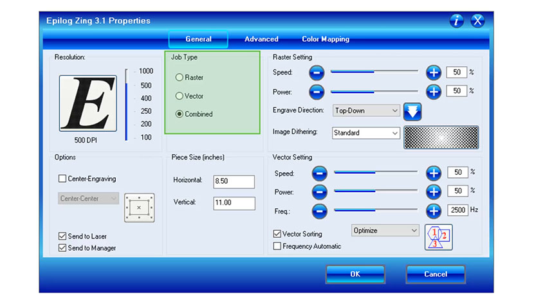Decrease vector speed with minus button
This screenshot has height=304, width=534.
pyautogui.click(x=320, y=173)
